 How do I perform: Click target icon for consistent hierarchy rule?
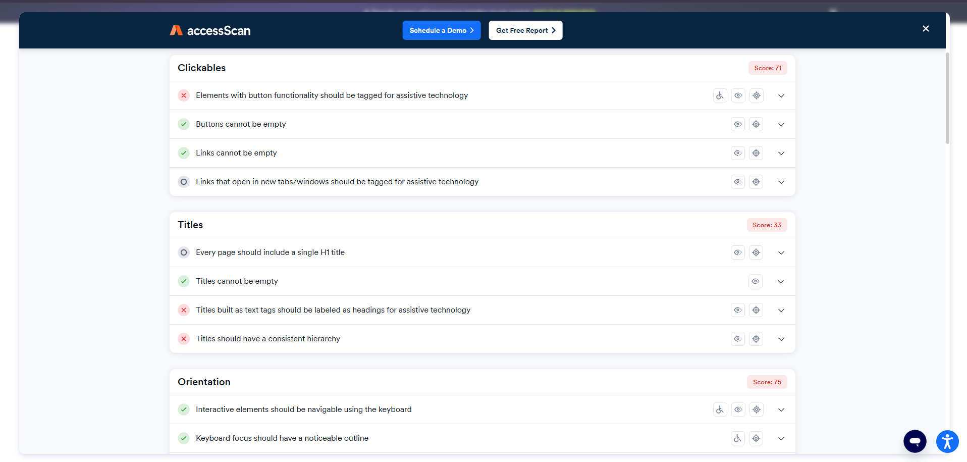point(756,339)
